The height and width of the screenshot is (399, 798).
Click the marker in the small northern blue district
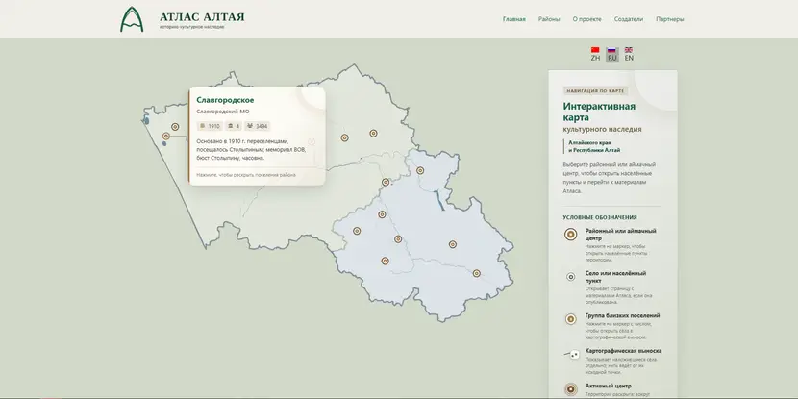420,170
